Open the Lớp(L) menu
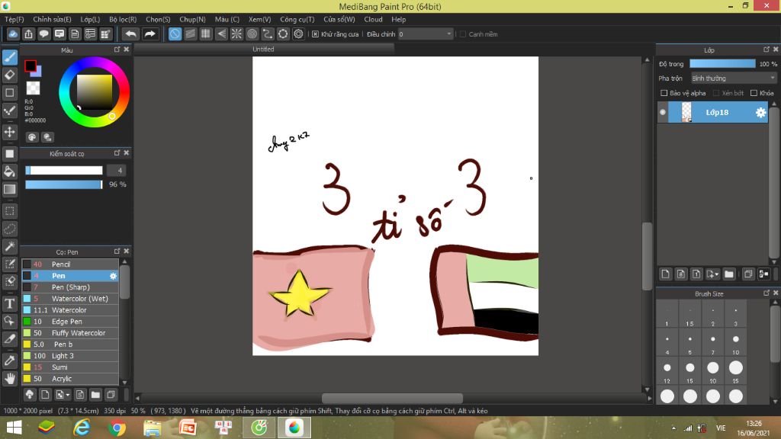781x439 pixels. (90, 19)
